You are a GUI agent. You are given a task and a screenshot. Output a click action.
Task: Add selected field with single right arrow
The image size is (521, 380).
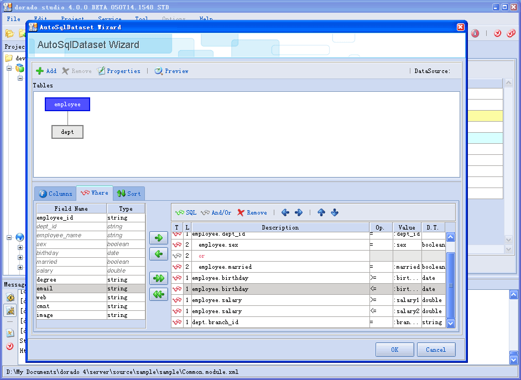click(x=159, y=238)
